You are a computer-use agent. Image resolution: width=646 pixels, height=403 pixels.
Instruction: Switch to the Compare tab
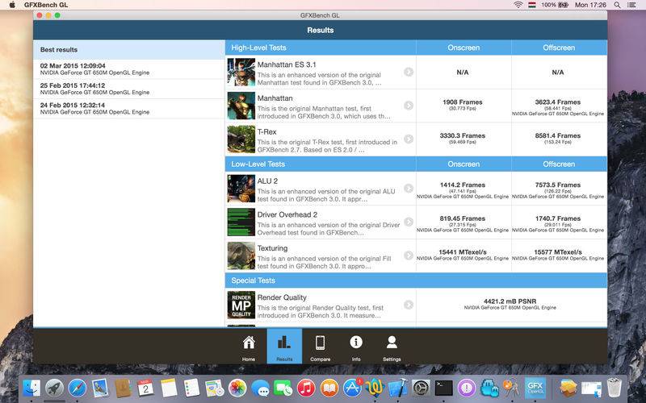coord(320,346)
